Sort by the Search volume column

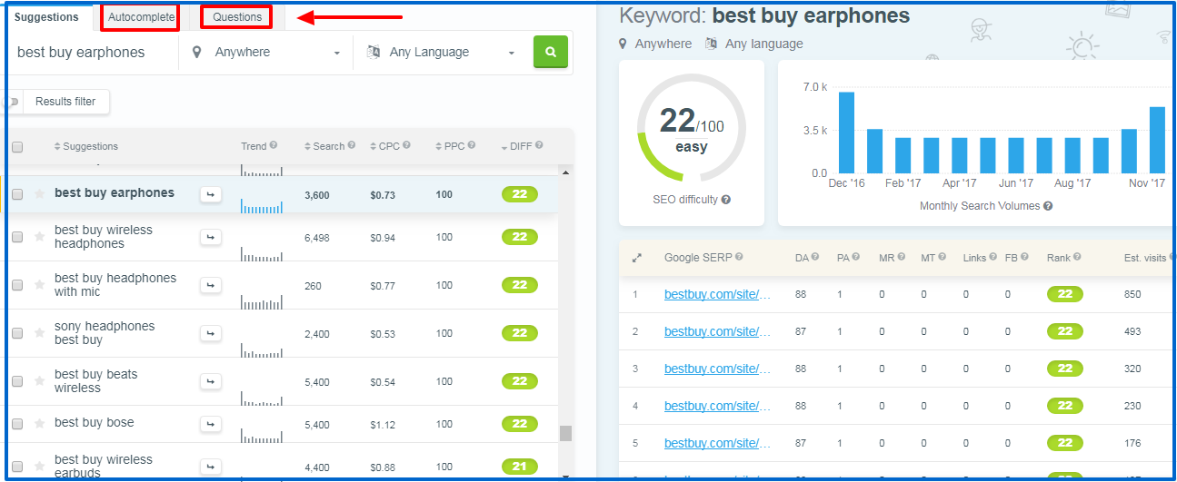(x=324, y=146)
